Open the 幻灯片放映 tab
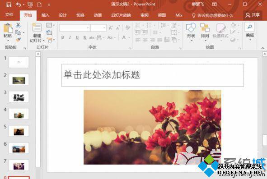Screen dimensions: 267x179 (121, 15)
